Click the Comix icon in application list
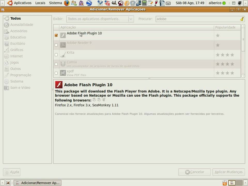This screenshot has width=248, height=186. point(63,64)
